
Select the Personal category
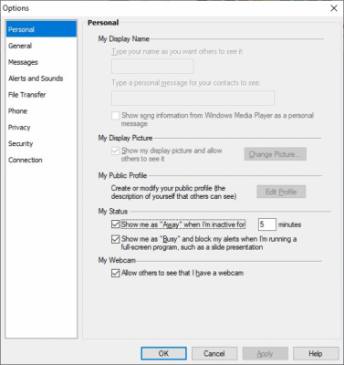[41, 29]
